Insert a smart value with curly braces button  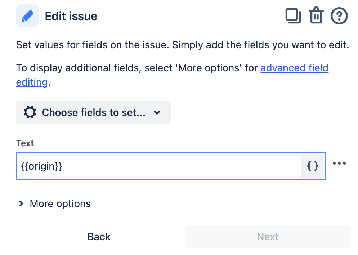[312, 166]
